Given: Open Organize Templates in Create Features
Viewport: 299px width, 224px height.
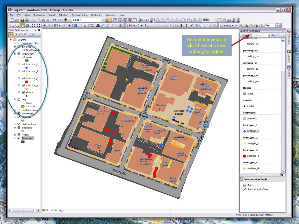Looking at the screenshot, I should point(250,36).
